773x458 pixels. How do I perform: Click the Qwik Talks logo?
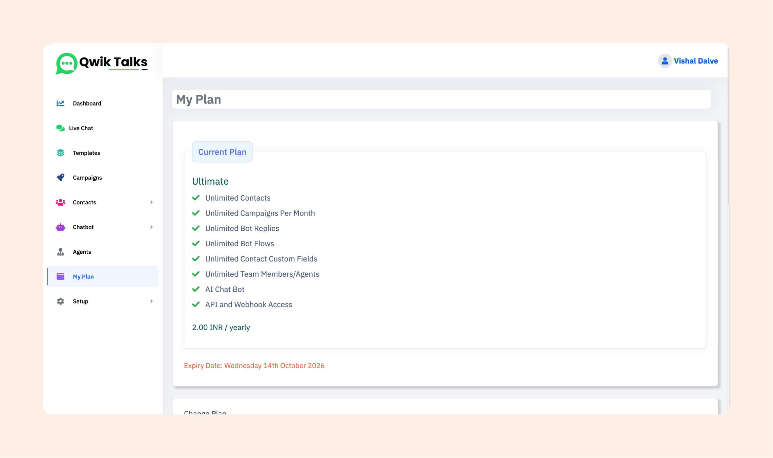(102, 63)
